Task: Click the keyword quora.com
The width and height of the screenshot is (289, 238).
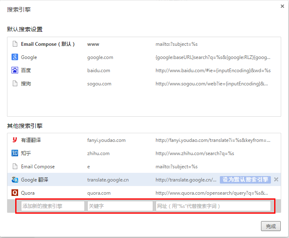Action: coord(99,193)
